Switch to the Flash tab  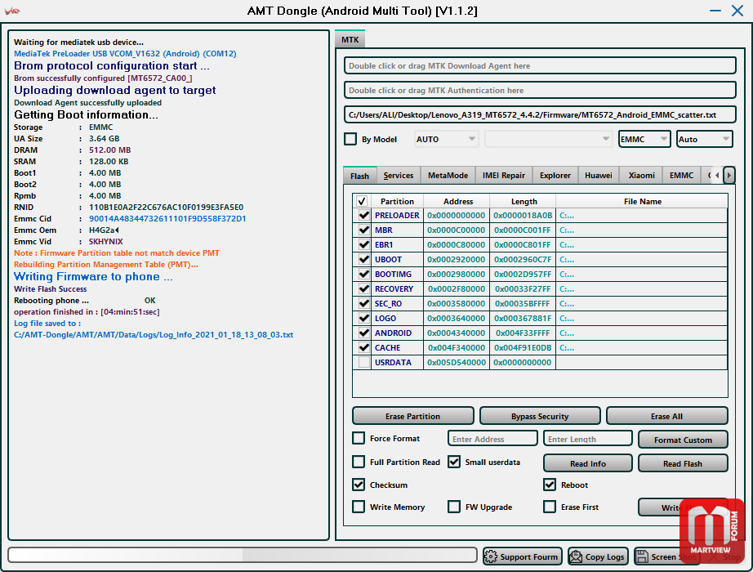[359, 176]
